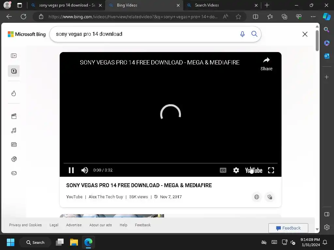Open Browser essentials heart icon
The height and width of the screenshot is (250, 334).
[x=299, y=17]
